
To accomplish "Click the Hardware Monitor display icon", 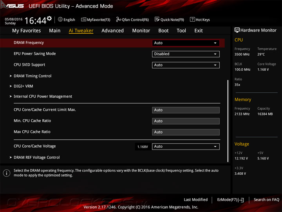I will coord(237,30).
